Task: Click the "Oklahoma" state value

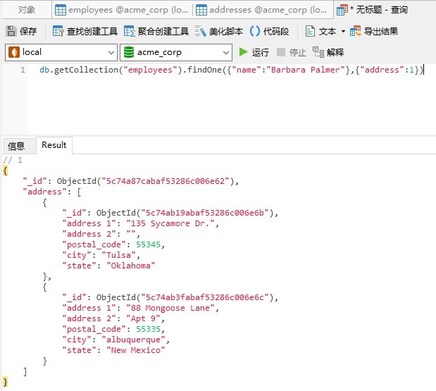Action: pos(131,266)
